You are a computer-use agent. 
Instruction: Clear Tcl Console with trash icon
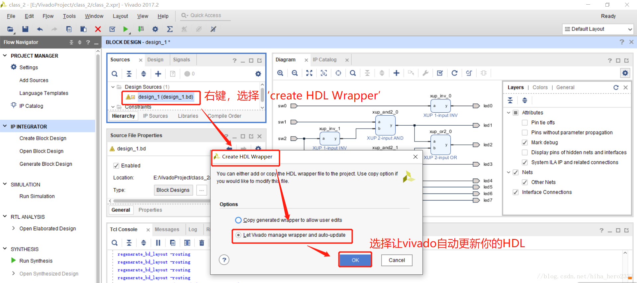pos(202,243)
